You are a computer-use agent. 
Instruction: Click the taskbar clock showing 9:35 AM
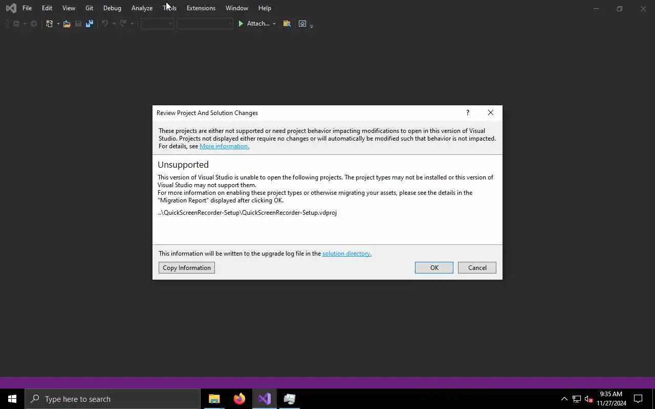pyautogui.click(x=611, y=399)
